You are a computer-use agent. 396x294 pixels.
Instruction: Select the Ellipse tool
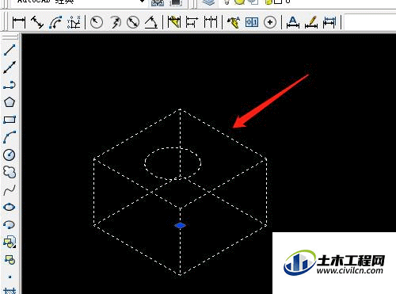10,207
